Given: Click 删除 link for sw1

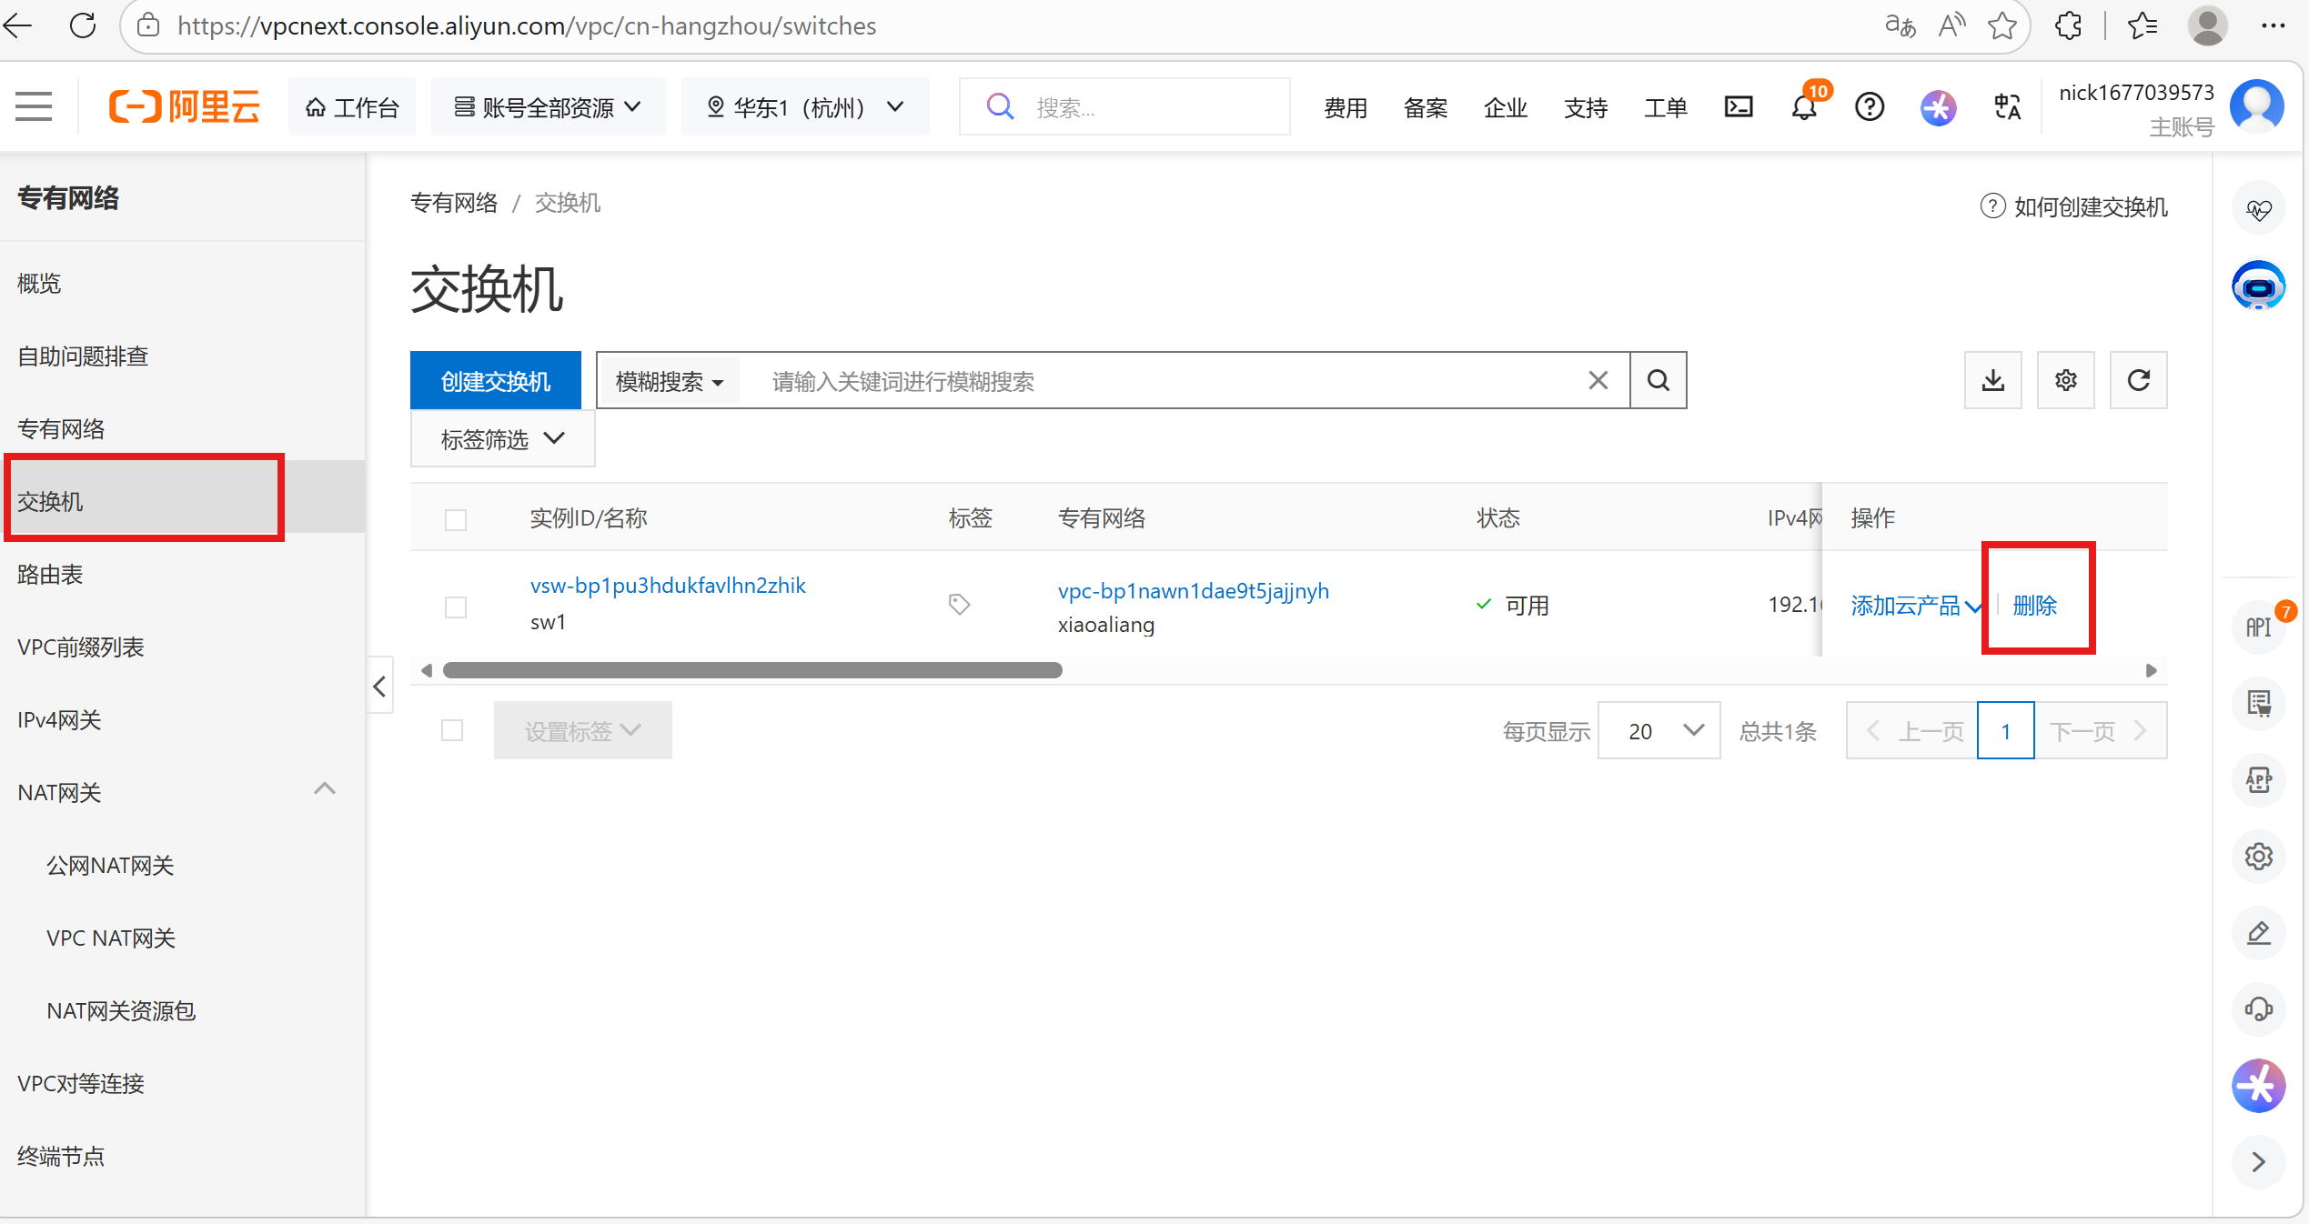Looking at the screenshot, I should pyautogui.click(x=2034, y=605).
